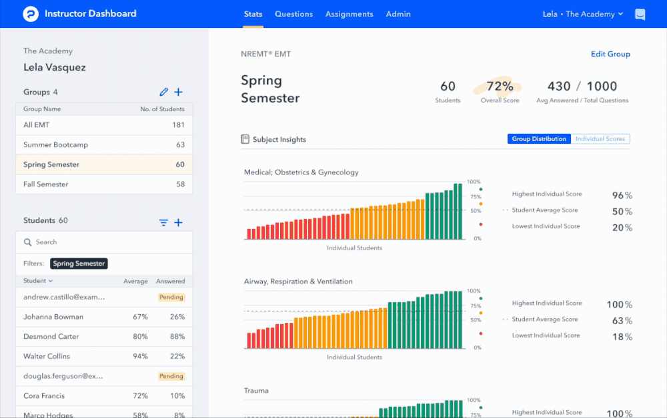Click the Airway, Respiration & Ventilation chart
Image resolution: width=667 pixels, height=418 pixels.
(355, 320)
